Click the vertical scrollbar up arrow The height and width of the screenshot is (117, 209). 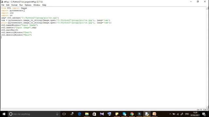pos(207,8)
